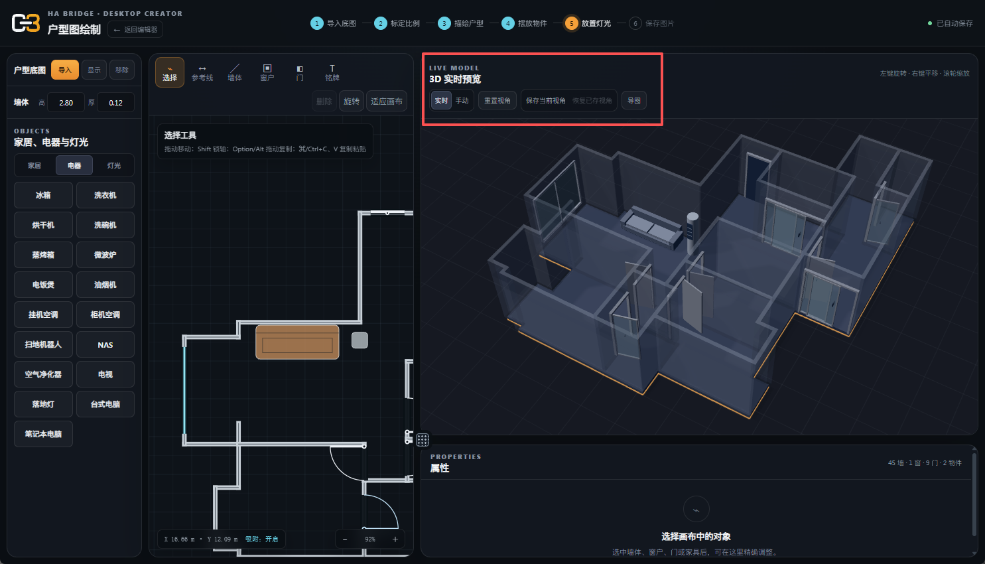Image resolution: width=985 pixels, height=564 pixels.
Task: Add a NAS device
Action: coord(105,344)
